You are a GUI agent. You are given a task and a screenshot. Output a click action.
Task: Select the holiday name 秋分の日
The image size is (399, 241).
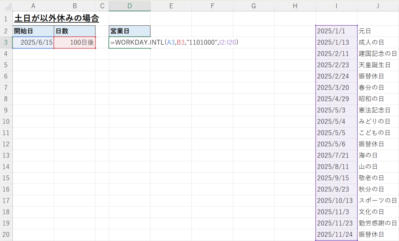371,189
